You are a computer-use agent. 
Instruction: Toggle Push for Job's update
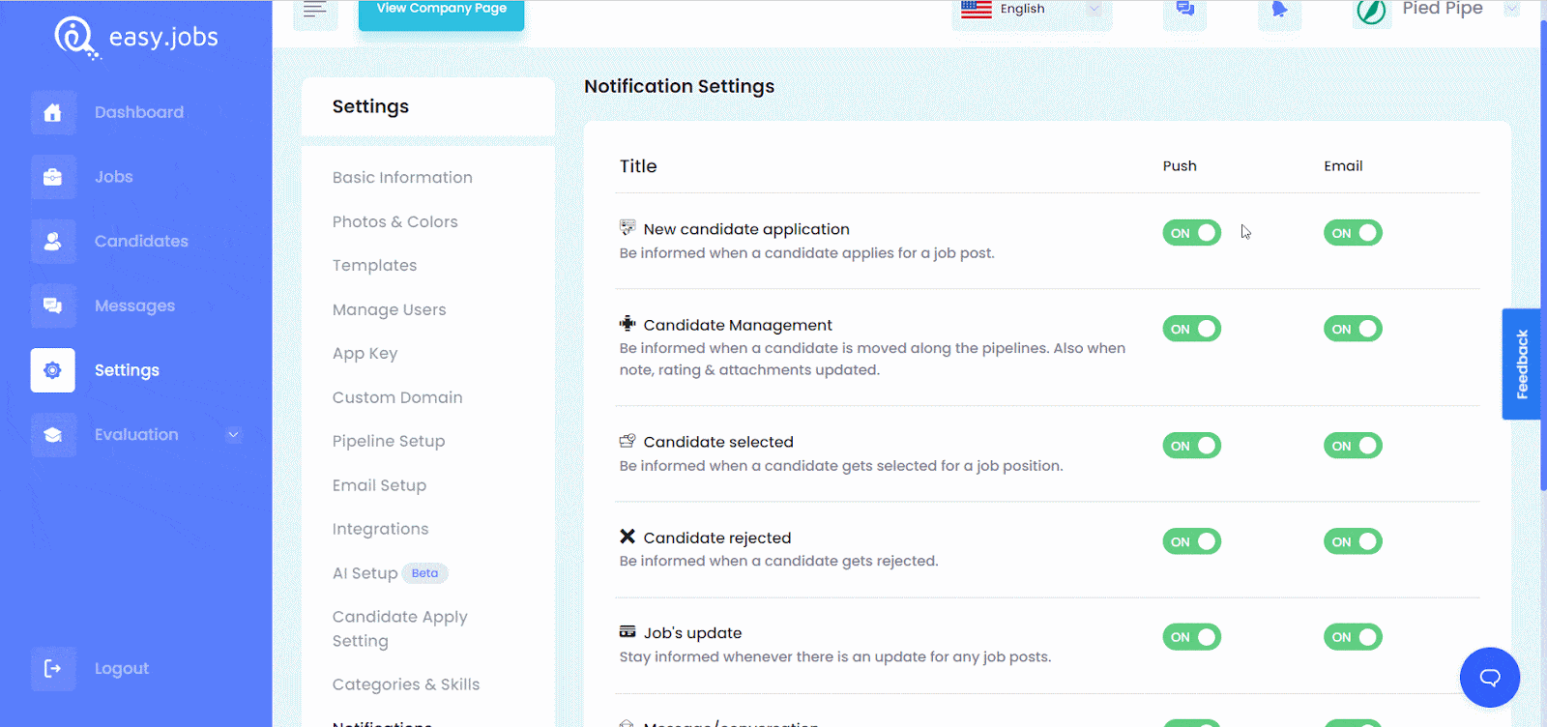pyautogui.click(x=1192, y=637)
